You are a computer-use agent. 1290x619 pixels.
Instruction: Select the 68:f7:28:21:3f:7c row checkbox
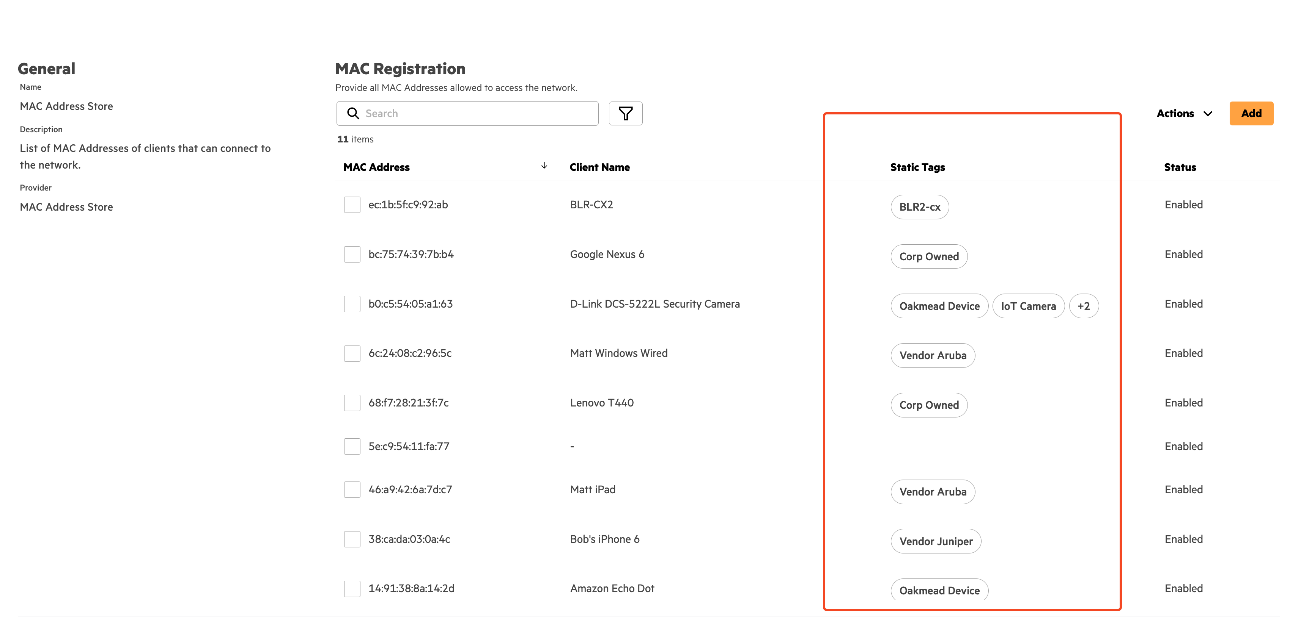pos(352,402)
